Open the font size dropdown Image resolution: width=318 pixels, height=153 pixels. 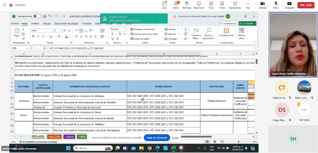[60, 30]
